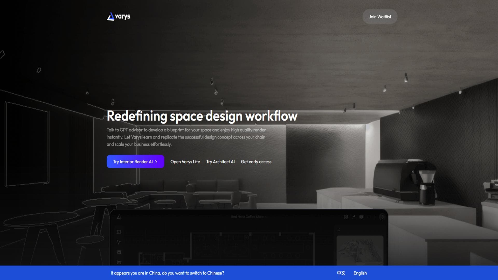
Task: Click the swap arrows icon above the render thumbnail
Action: pyautogui.click(x=338, y=230)
